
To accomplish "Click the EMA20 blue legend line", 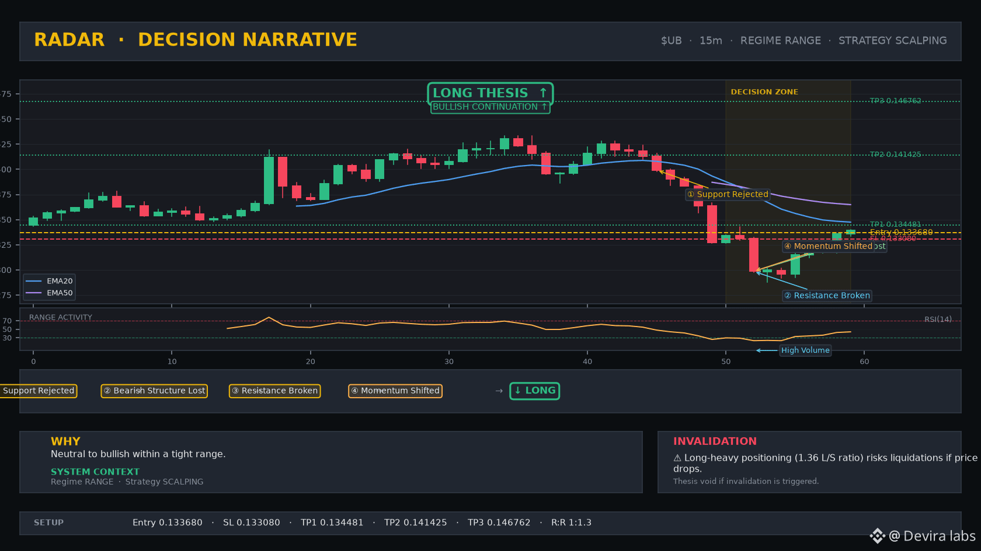I will (x=33, y=281).
